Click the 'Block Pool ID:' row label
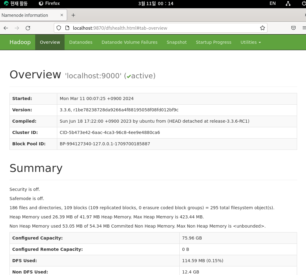 point(29,144)
